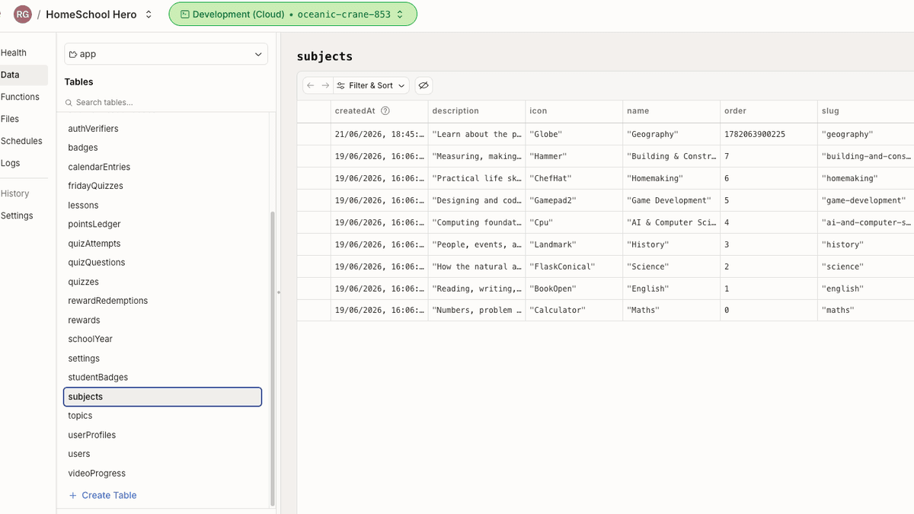Open the Development (Cloud) deployment selector
The image size is (914, 514).
tap(292, 14)
